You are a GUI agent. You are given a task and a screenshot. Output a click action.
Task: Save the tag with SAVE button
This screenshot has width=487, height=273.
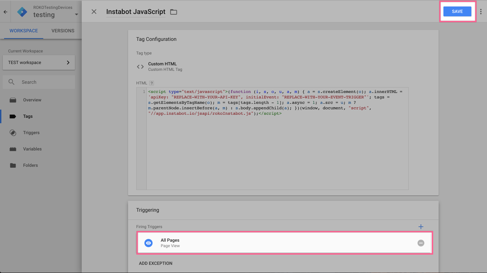tap(457, 11)
